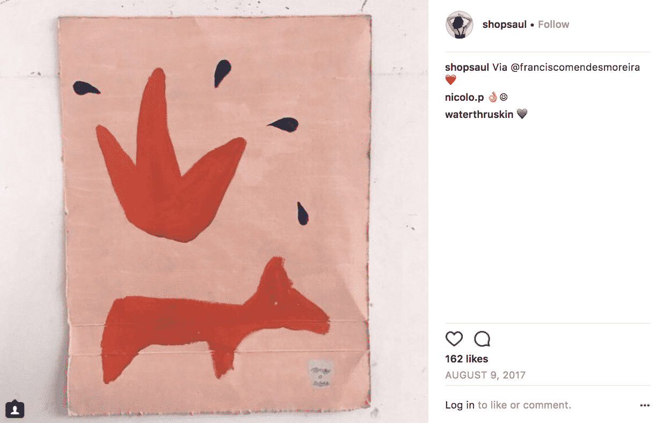The image size is (663, 423).
Task: Open shopsaul username in post header
Action: pyautogui.click(x=504, y=25)
